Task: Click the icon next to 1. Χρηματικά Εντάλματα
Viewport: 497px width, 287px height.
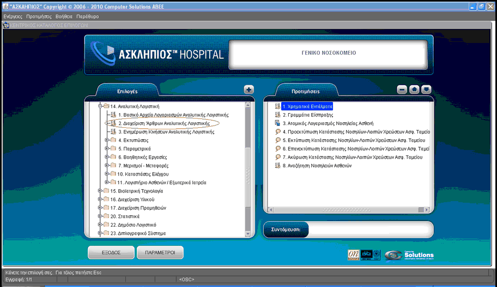Action: coord(278,107)
